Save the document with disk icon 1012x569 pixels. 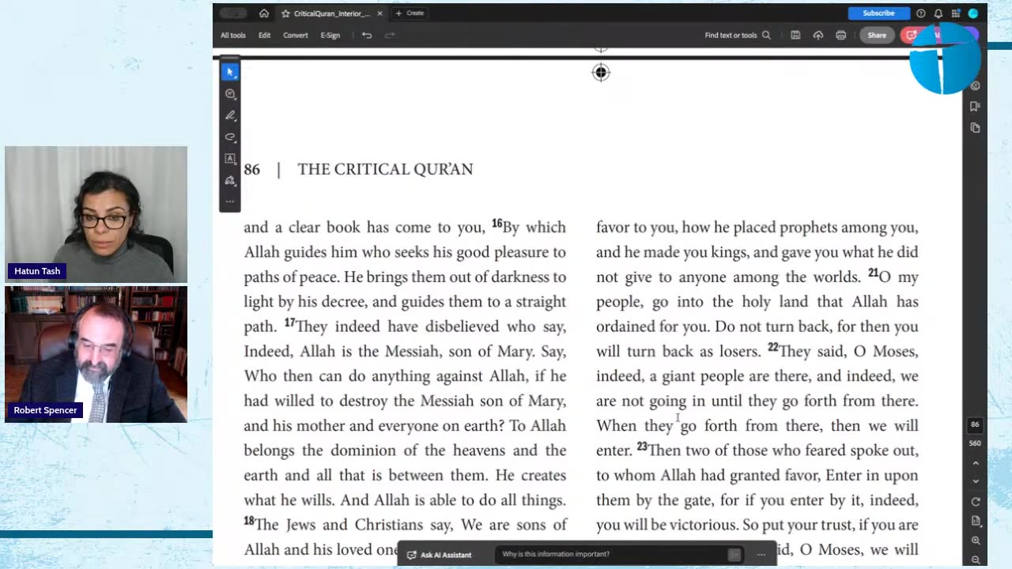coord(795,36)
